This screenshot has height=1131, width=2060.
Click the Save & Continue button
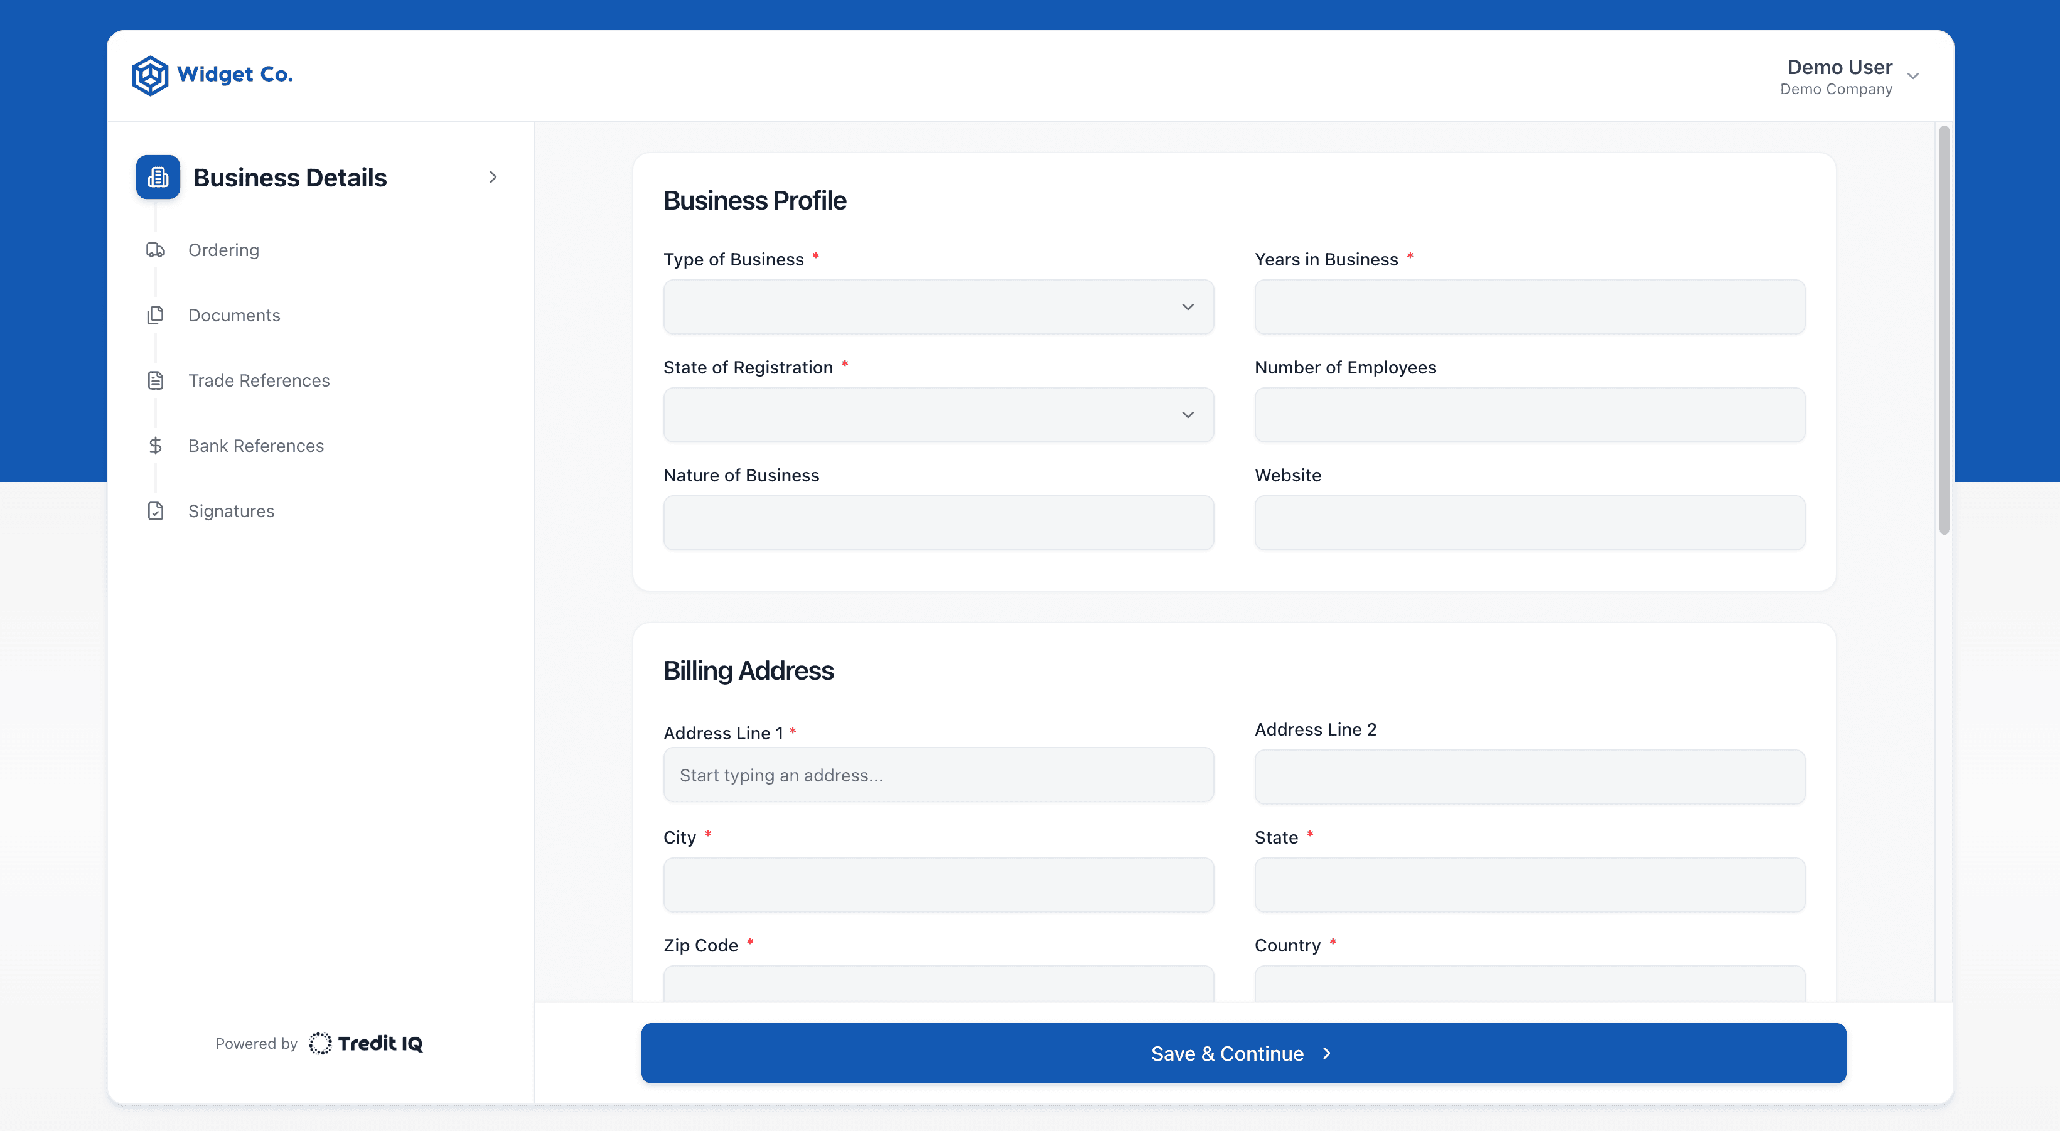coord(1241,1053)
